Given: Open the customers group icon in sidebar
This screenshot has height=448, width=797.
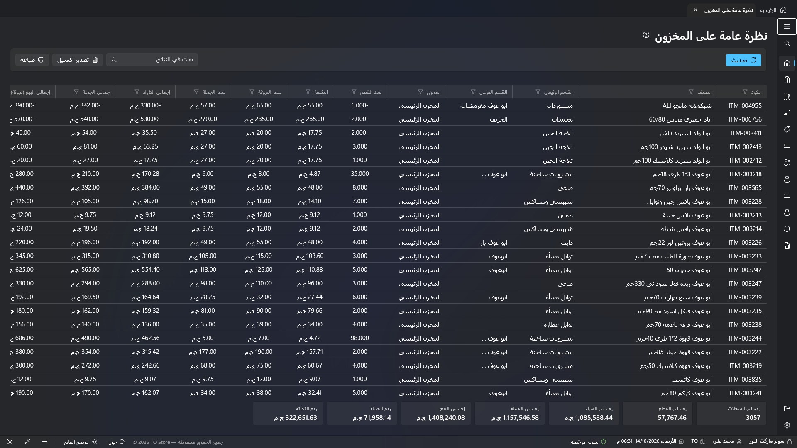Looking at the screenshot, I should 787,163.
